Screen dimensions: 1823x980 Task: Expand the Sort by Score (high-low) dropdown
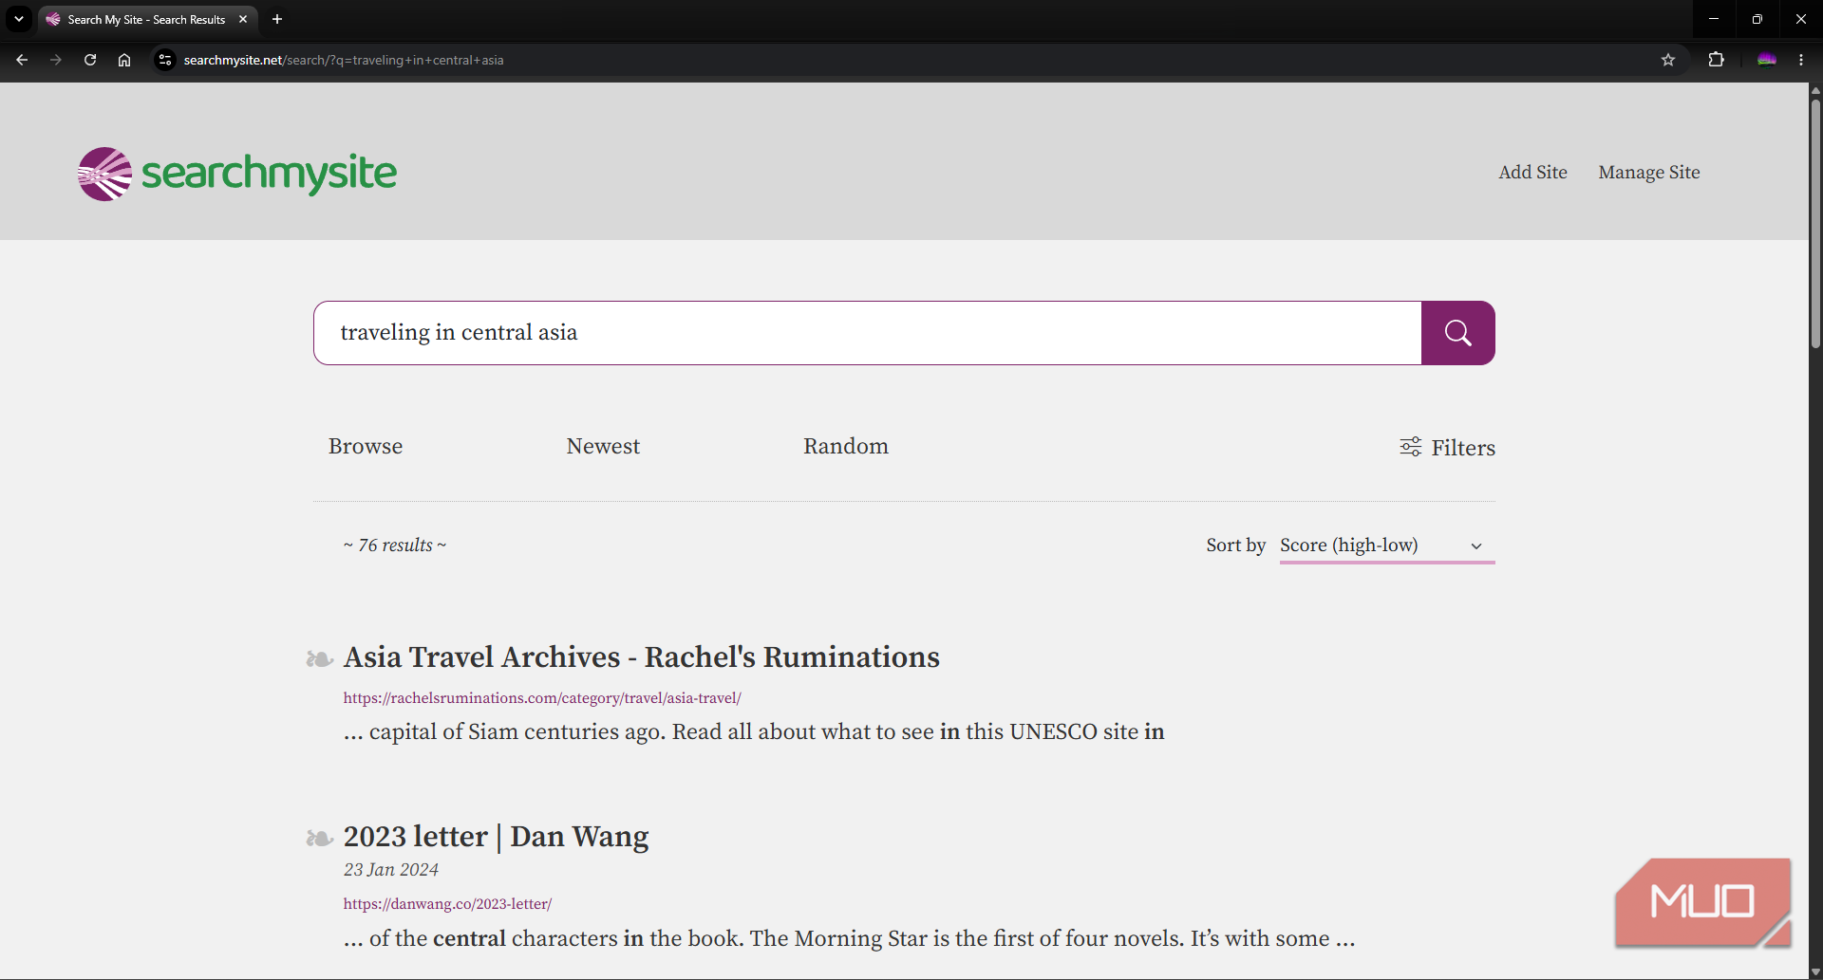click(x=1387, y=545)
